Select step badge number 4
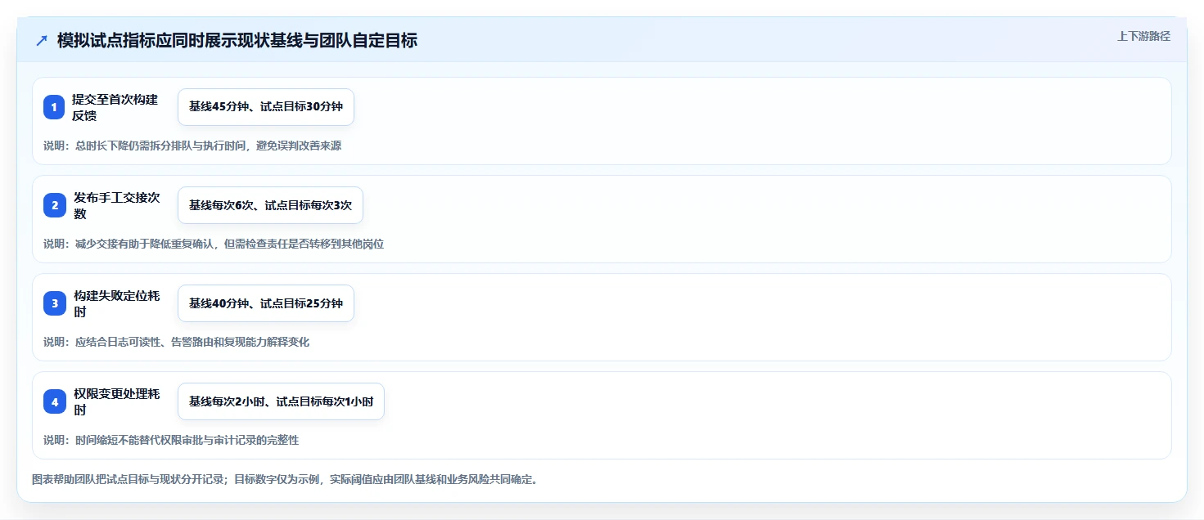Viewport: 1204px width, 520px height. point(54,401)
